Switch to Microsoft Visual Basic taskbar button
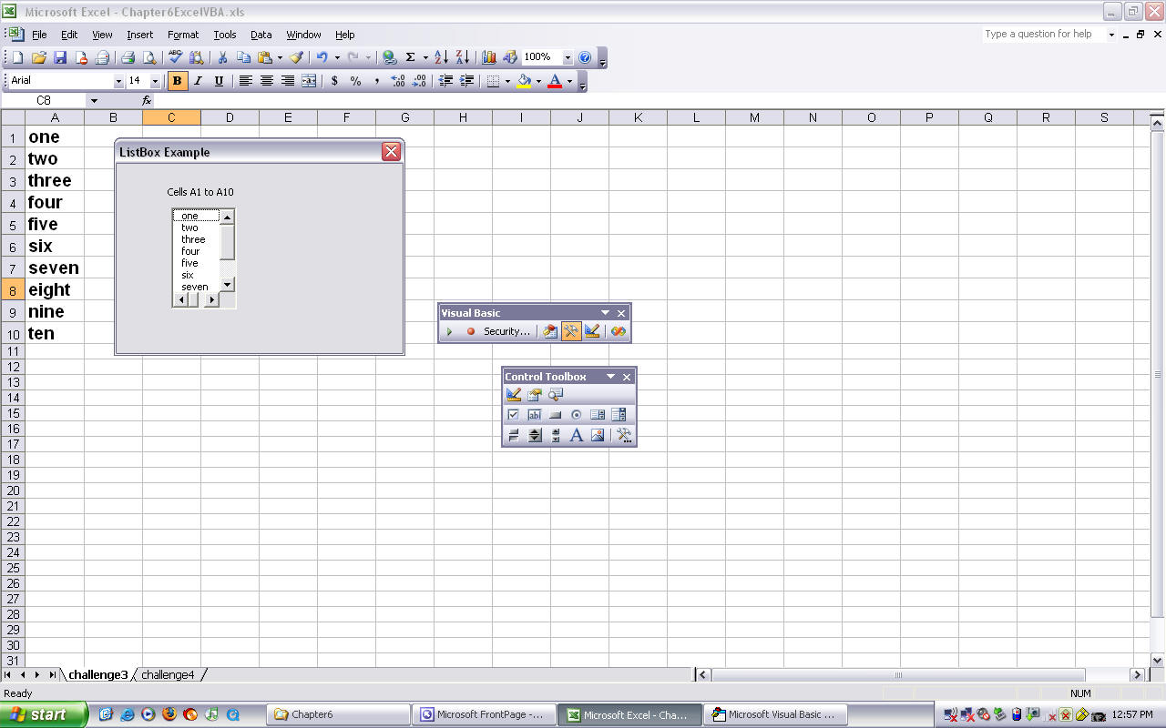 tap(776, 714)
